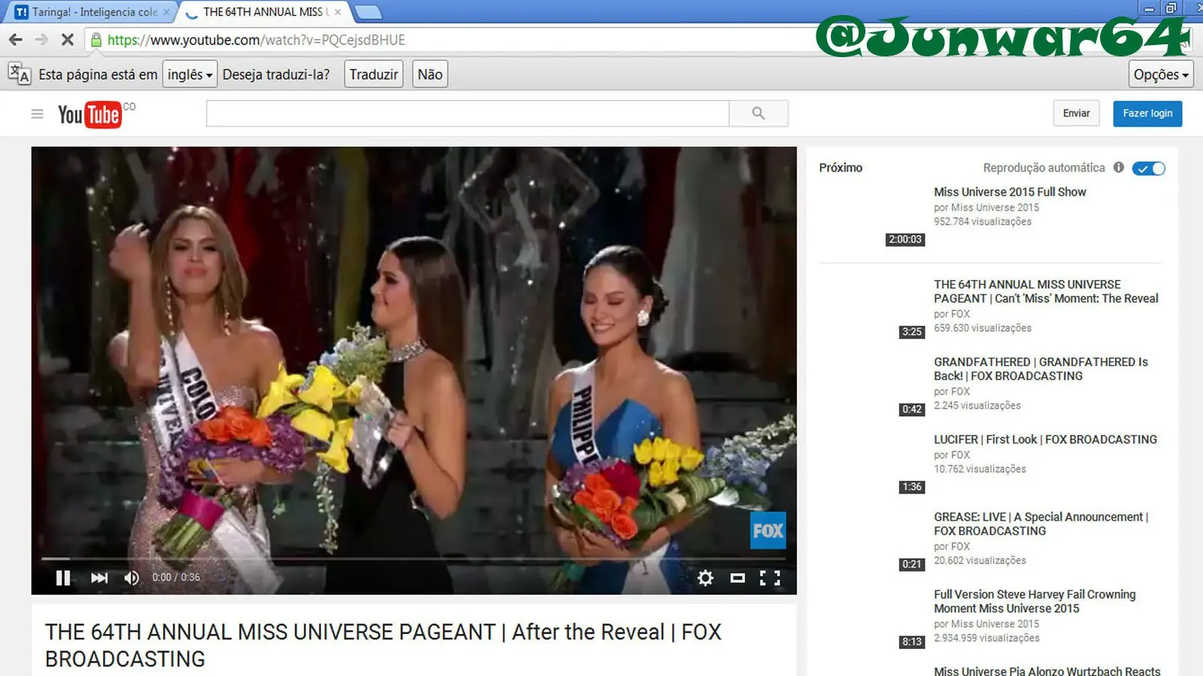Open the inglês language dropdown
This screenshot has width=1203, height=676.
[189, 74]
